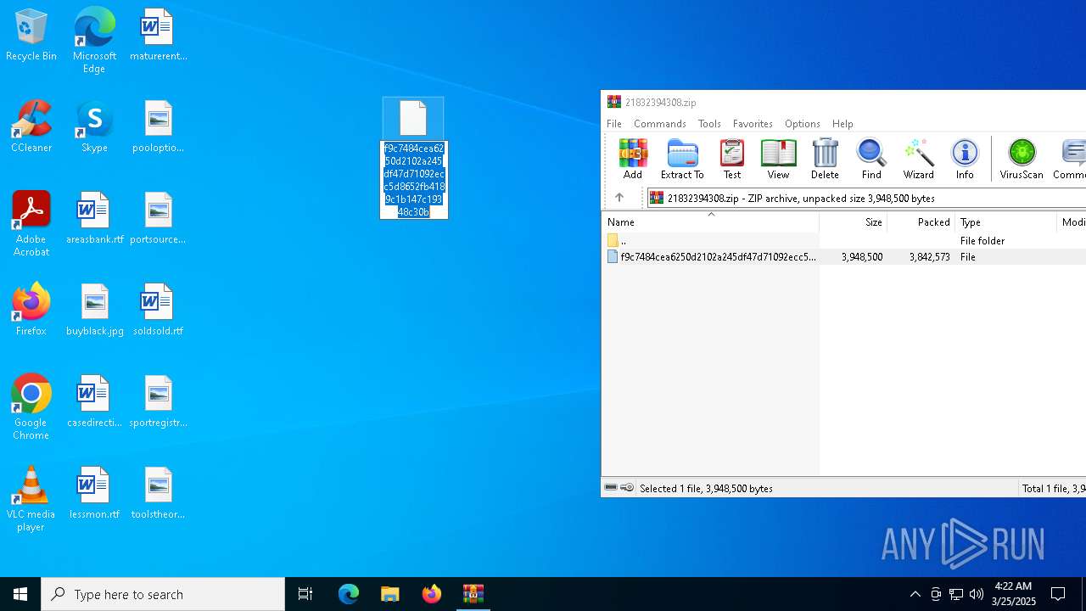Select lessmon.rtf desktop file

pos(94,494)
